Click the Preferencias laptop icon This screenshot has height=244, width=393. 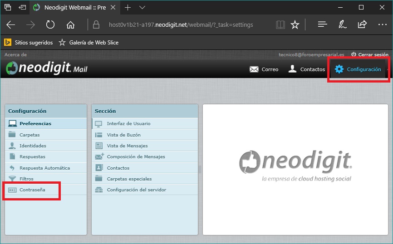point(13,123)
